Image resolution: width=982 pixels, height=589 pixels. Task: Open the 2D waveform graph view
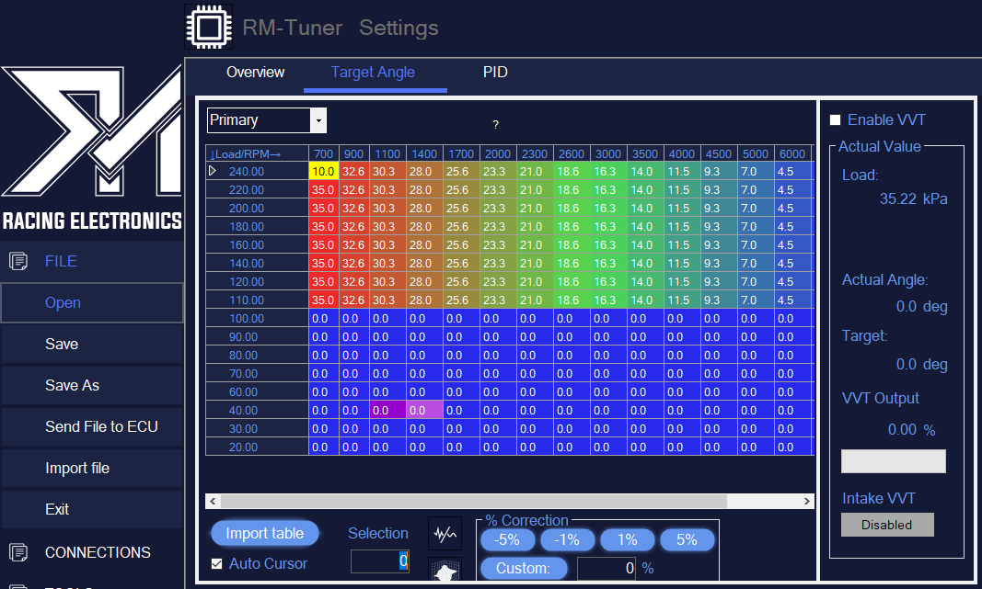(445, 532)
